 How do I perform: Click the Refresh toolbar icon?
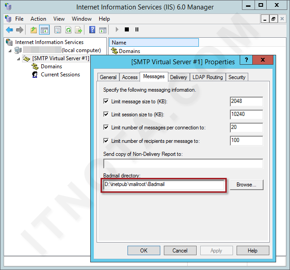[68, 30]
